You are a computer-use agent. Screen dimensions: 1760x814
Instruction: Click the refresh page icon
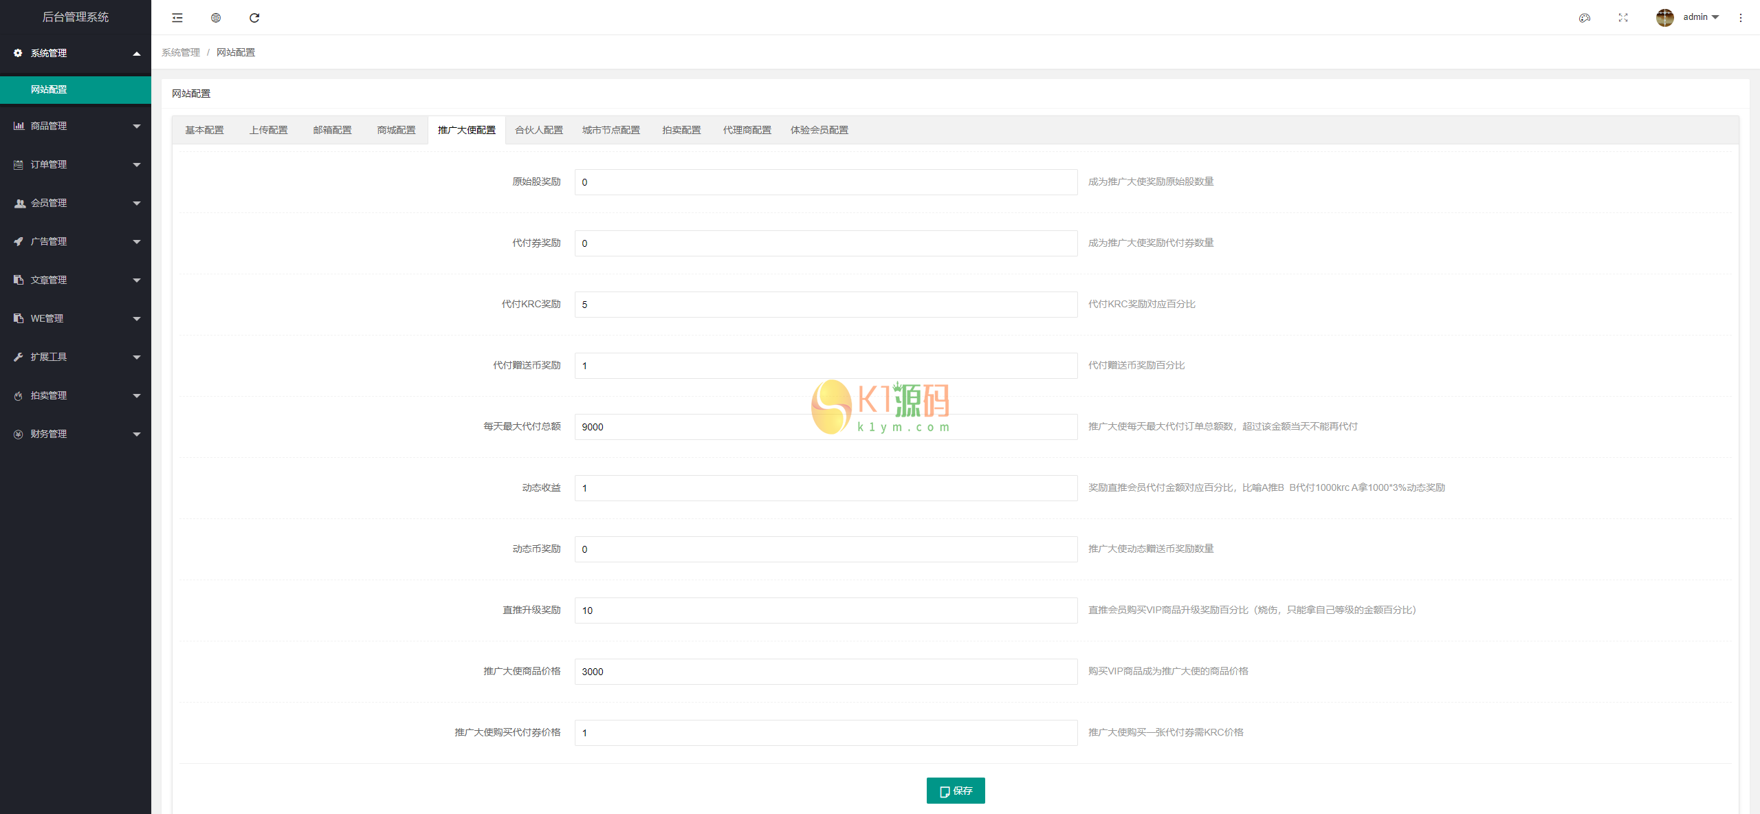254,18
